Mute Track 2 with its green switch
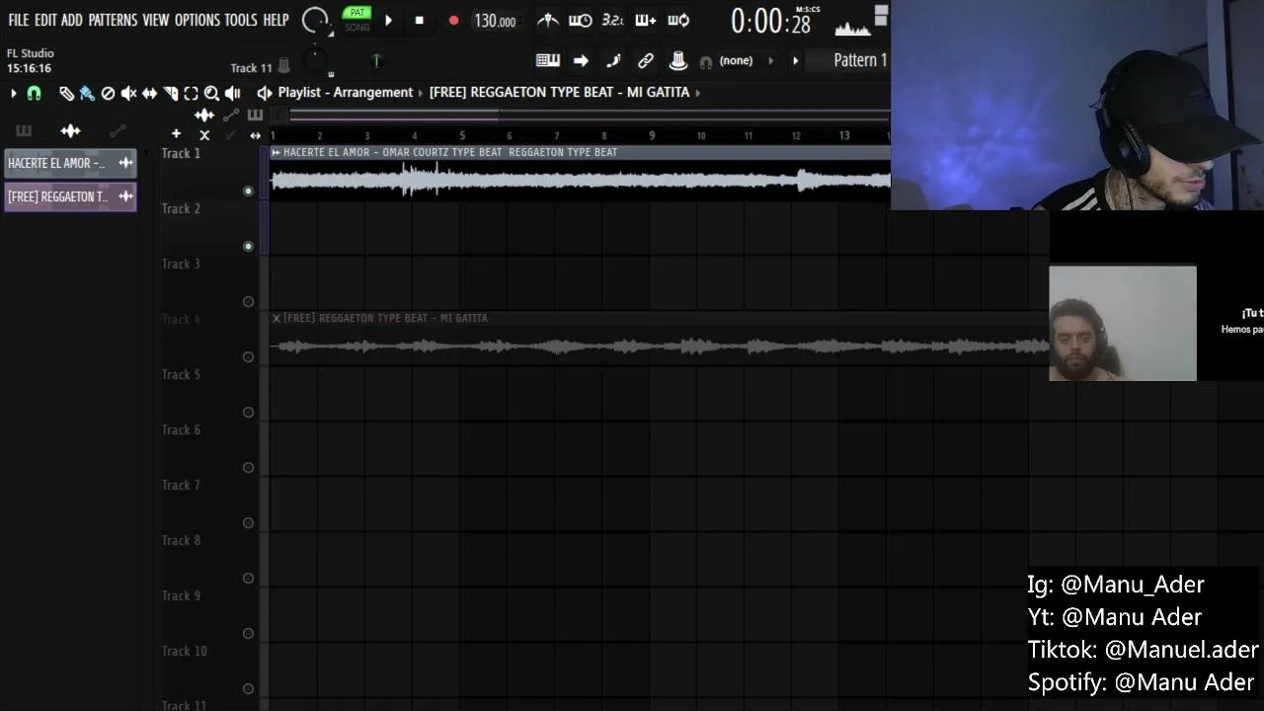Viewport: 1264px width, 711px height. 248,246
